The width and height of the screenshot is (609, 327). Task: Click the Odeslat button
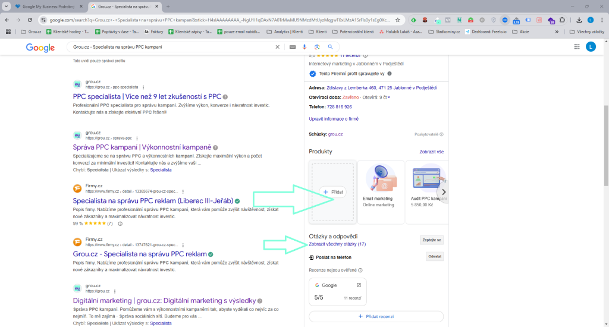pos(435,257)
